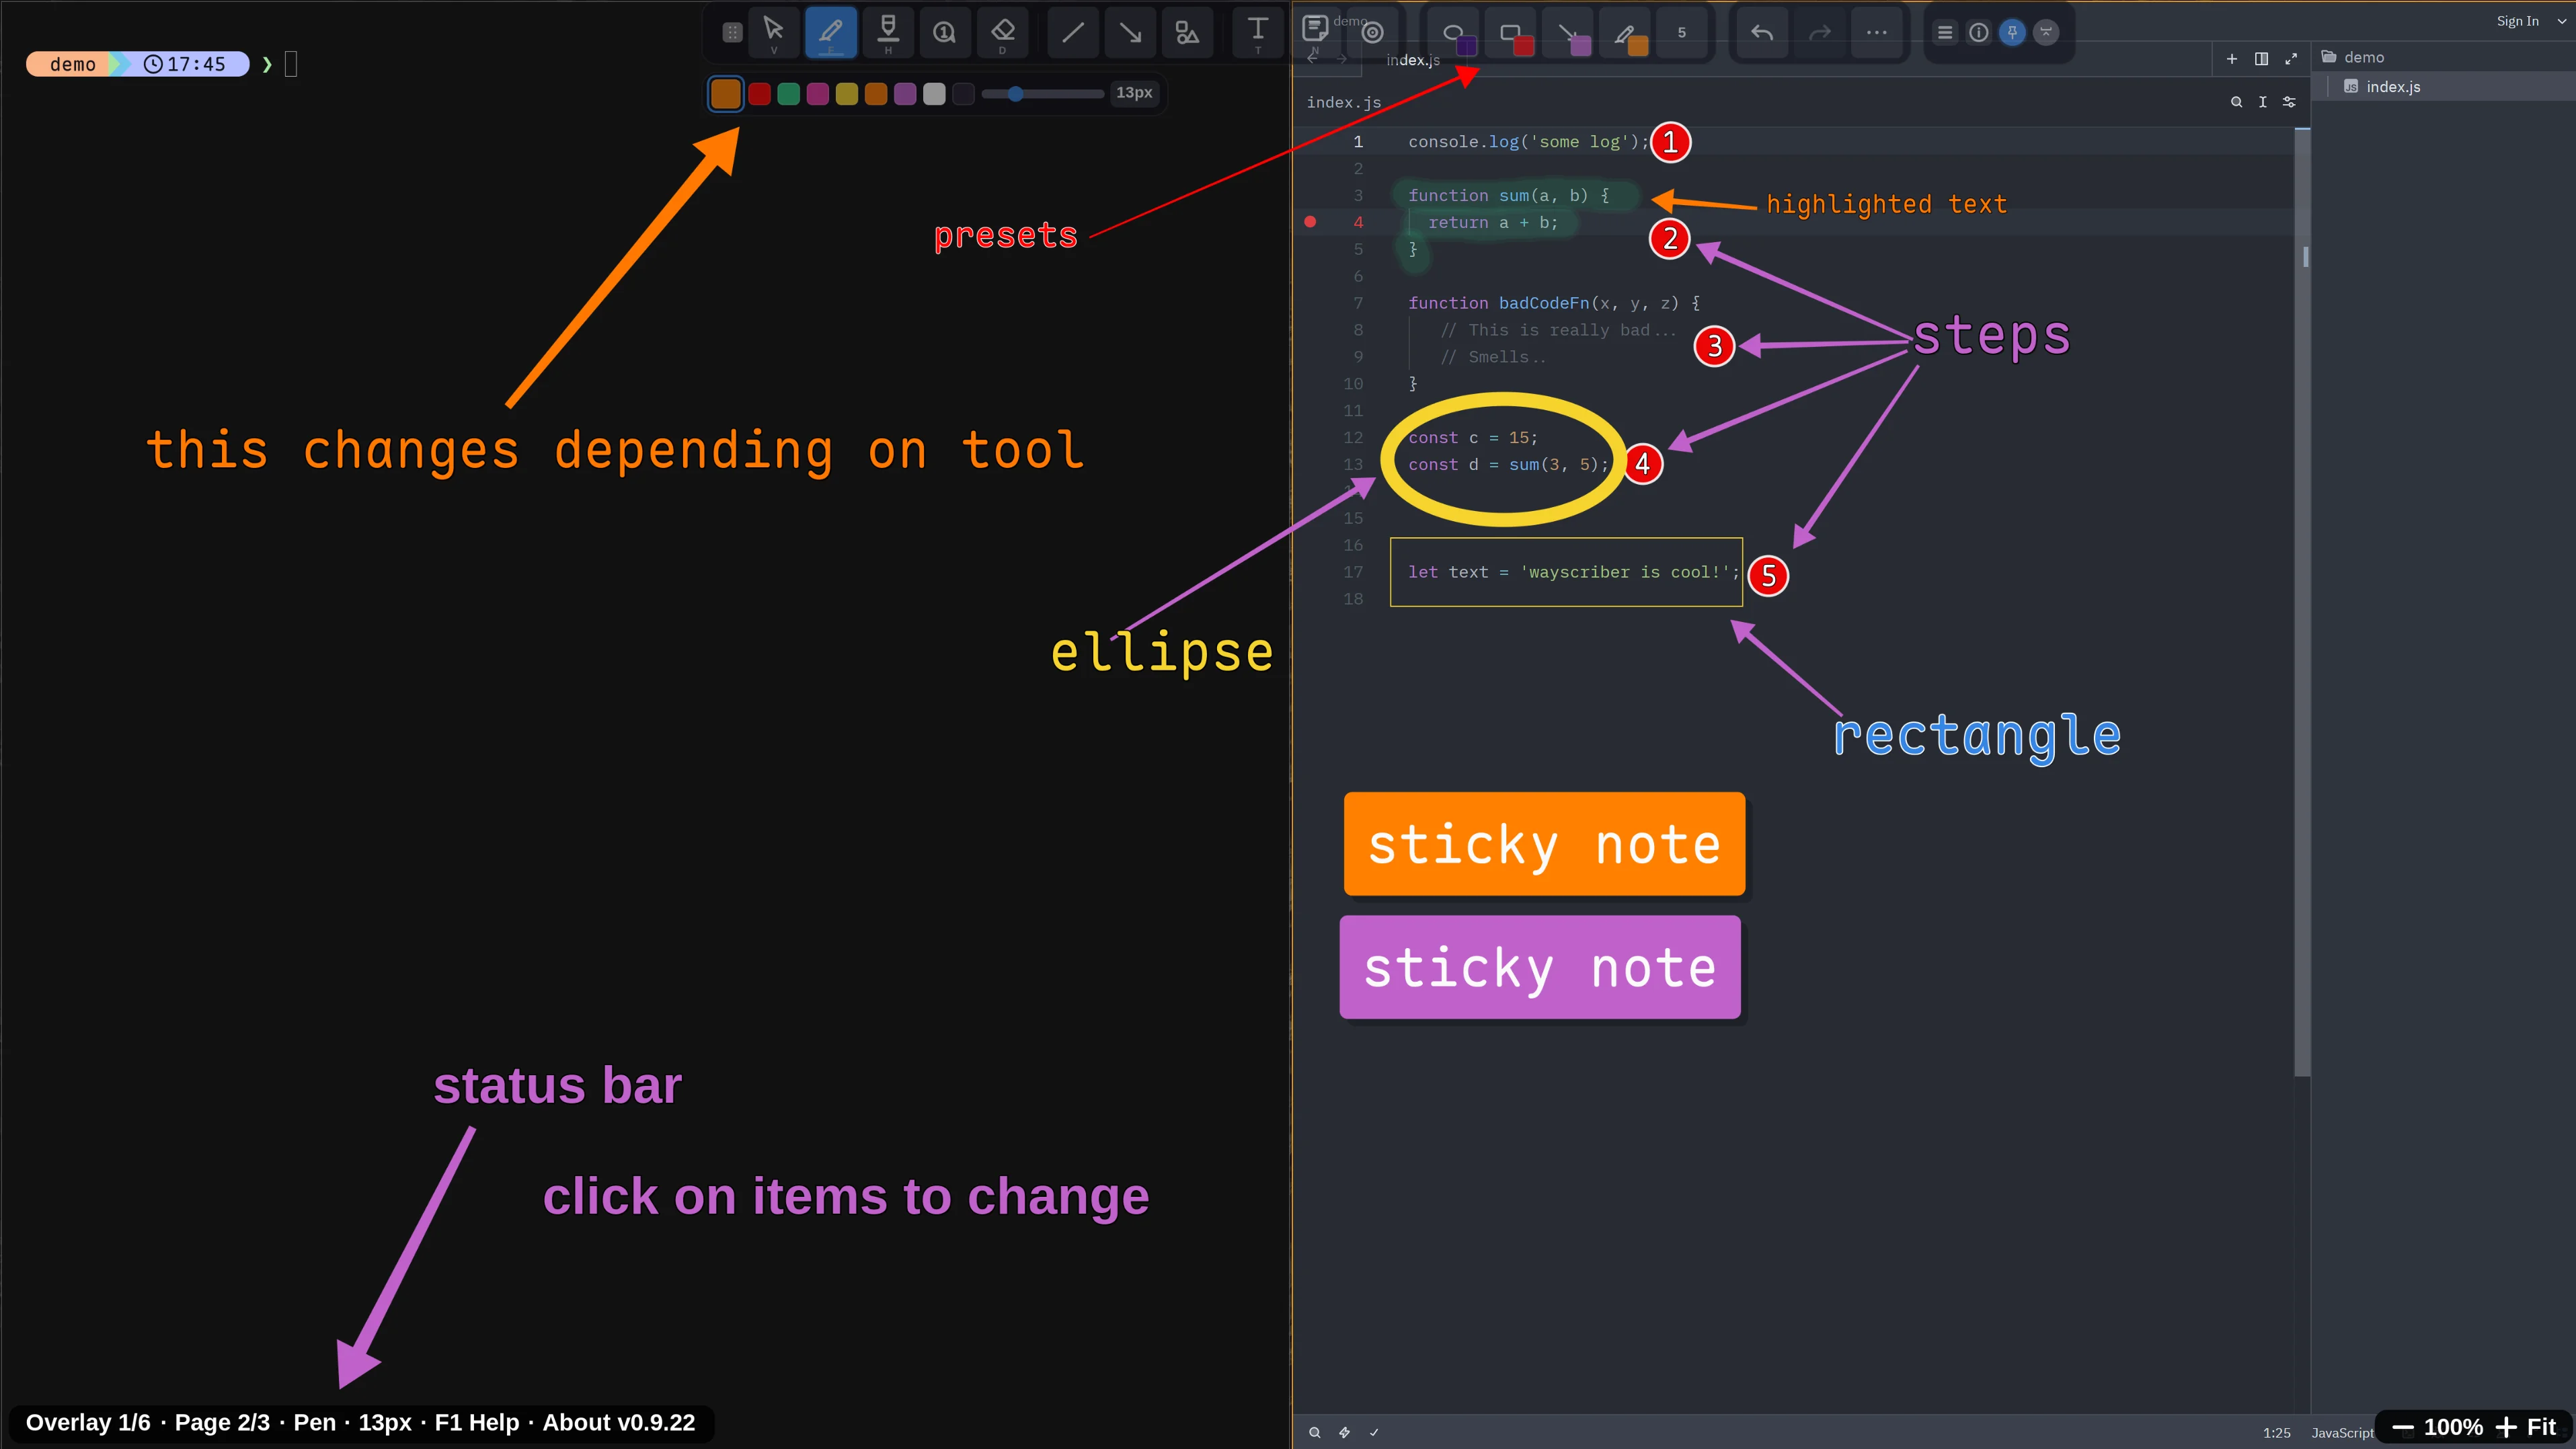Select the numbered Step marker tool

click(x=945, y=32)
